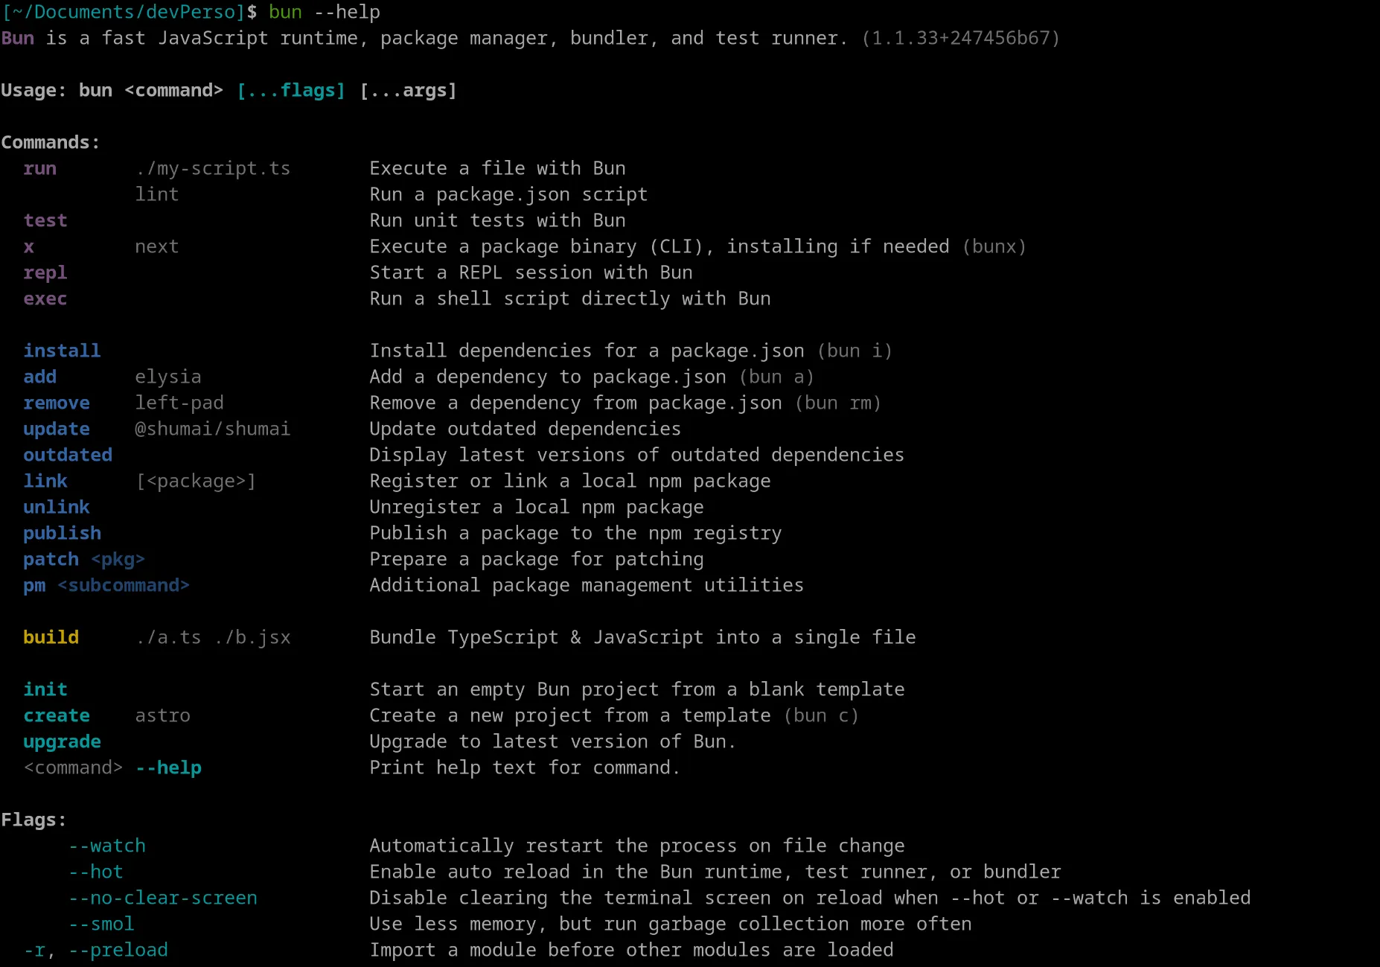This screenshot has width=1380, height=967.
Task: Click the '-r,' short flag
Action: pyautogui.click(x=39, y=951)
